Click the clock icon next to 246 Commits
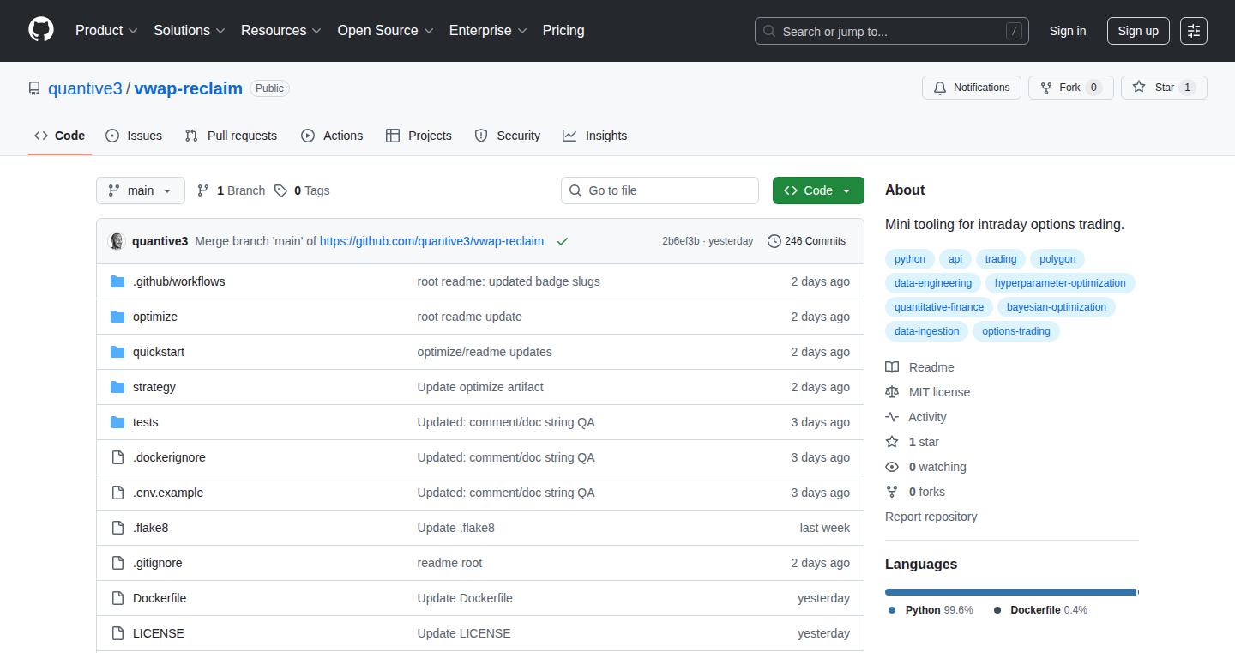 point(774,241)
